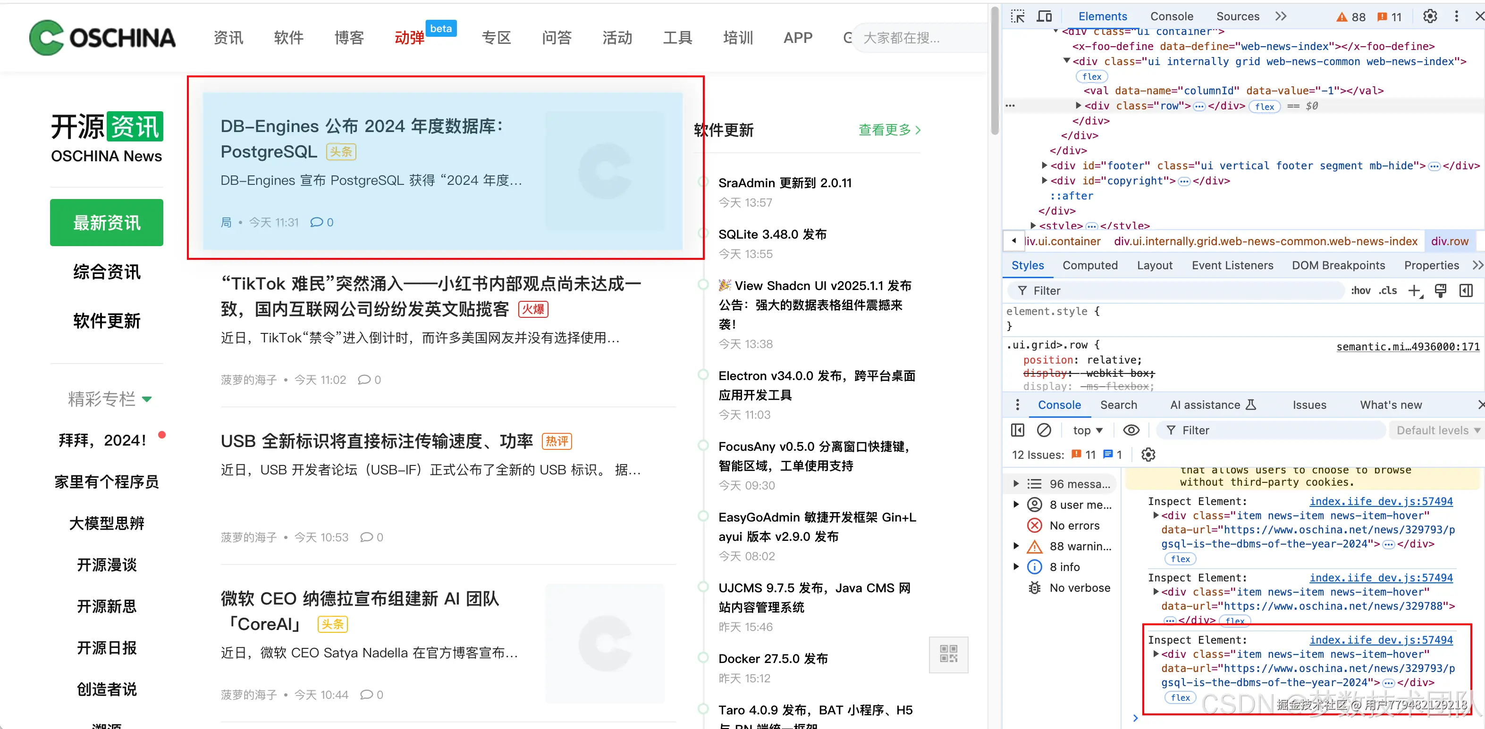Click the QR code icon
Image resolution: width=1485 pixels, height=729 pixels.
pos(948,654)
